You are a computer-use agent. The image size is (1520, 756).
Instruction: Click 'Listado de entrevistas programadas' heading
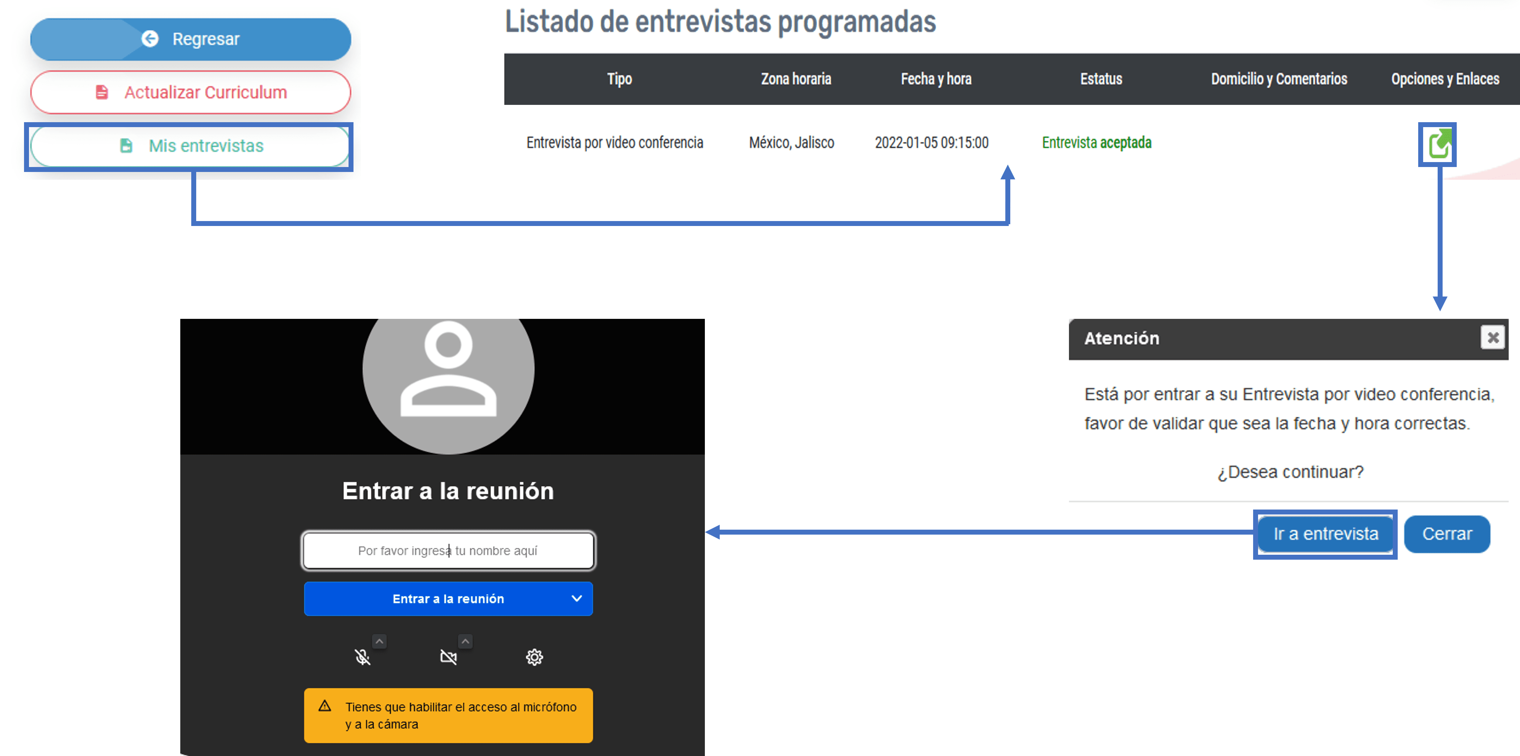point(720,21)
